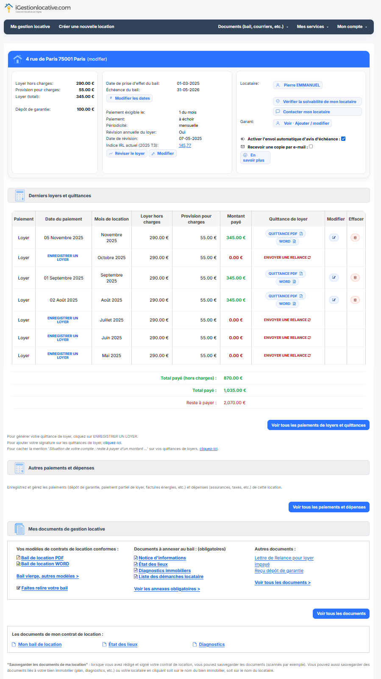Click Voir tous les paiements de loyers et quittances
Image resolution: width=381 pixels, height=679 pixels.
(318, 425)
